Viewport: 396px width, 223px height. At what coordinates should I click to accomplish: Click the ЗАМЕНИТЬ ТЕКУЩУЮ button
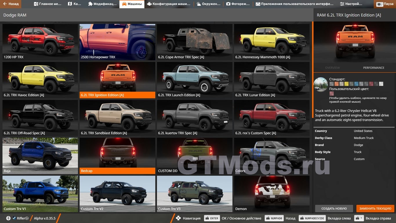[x=375, y=208]
